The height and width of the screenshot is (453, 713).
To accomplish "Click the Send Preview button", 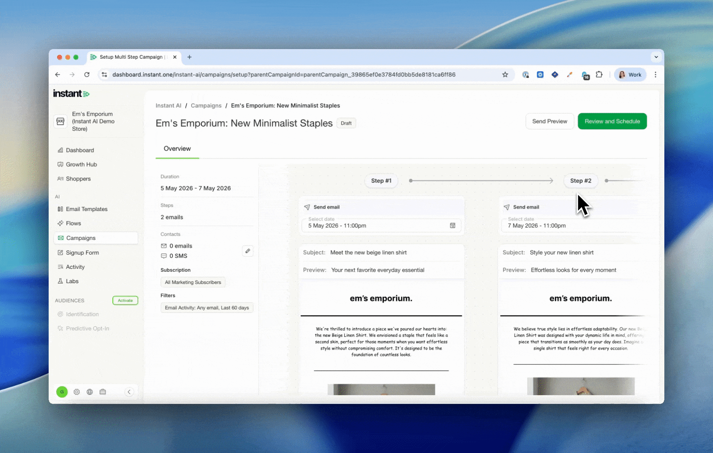I will tap(549, 121).
